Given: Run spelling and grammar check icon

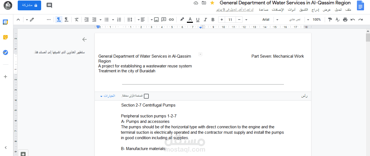Looking at the screenshot, I should 338,20.
